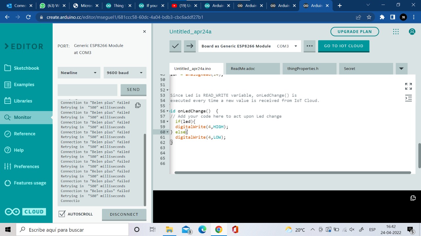Click the UPGRADE PLAN button

[355, 31]
